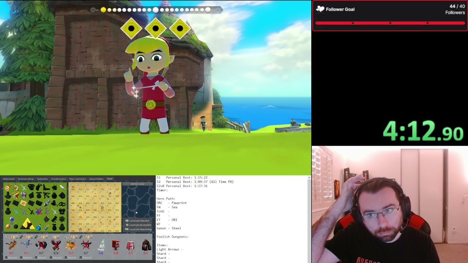This screenshot has width=468, height=263.
Task: Click the blue-silver Hookshot item icon
Action: coord(47,203)
